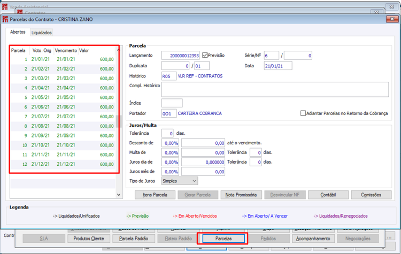
Task: Click the app icon in the Parcelas do Contrato title bar
Action: pyautogui.click(x=5, y=19)
